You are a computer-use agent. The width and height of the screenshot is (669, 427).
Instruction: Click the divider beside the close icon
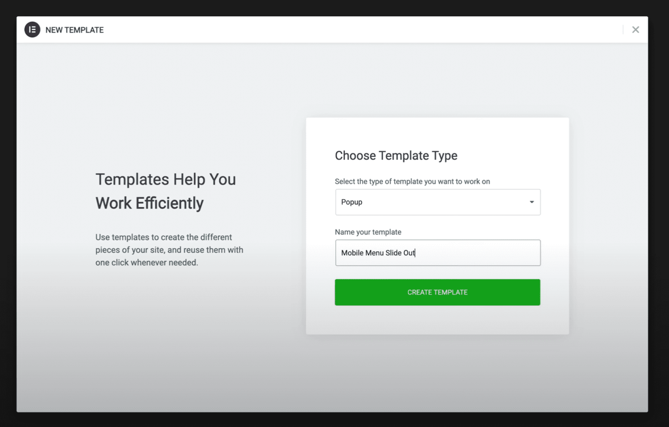[x=622, y=30]
